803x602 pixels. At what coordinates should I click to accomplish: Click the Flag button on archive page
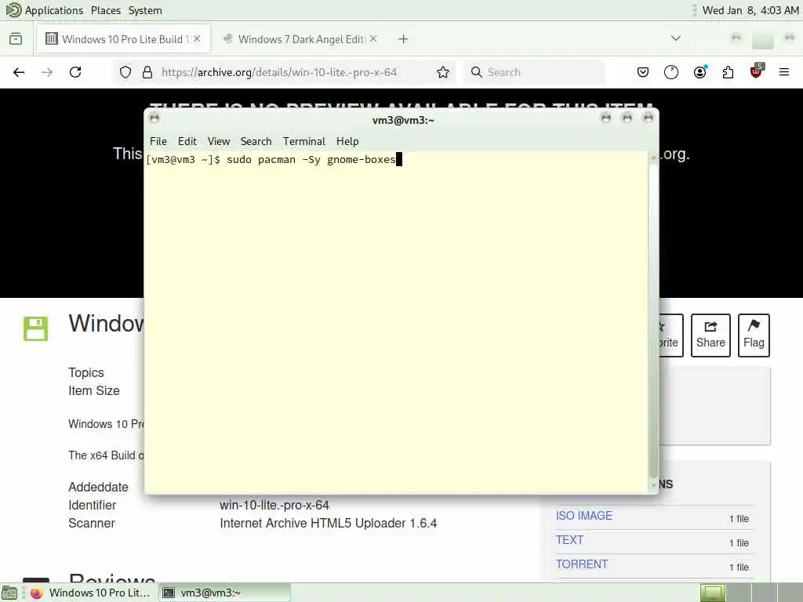[x=754, y=335]
